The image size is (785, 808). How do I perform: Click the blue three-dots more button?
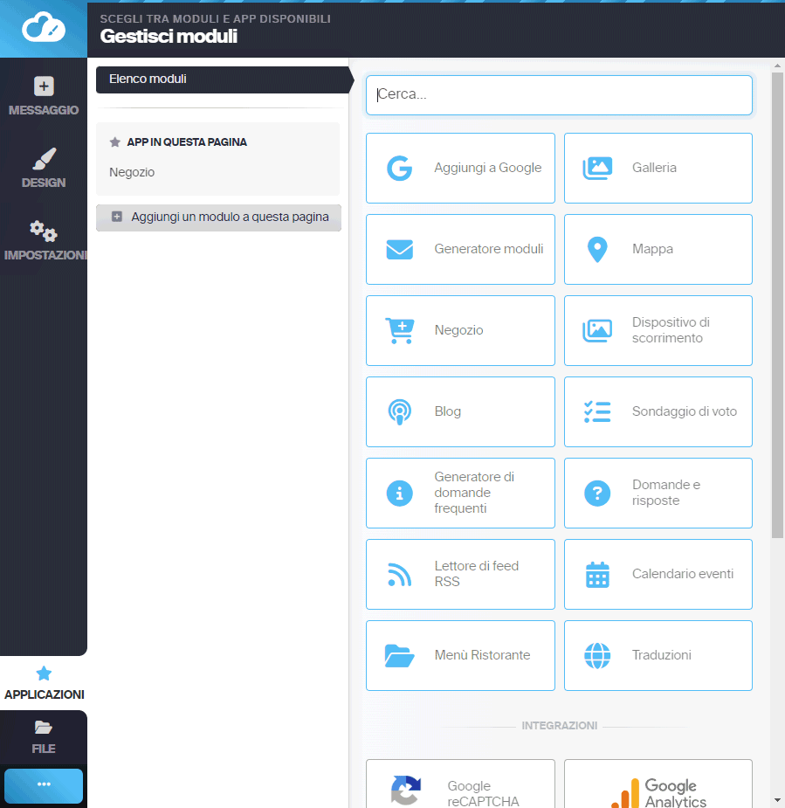[44, 785]
